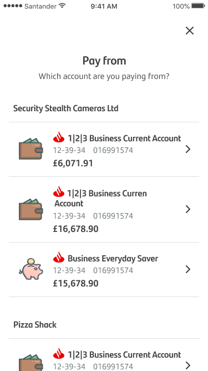Screen dimensions: 208x371
Task: Click Santander flame logo on first account
Action: coord(59,137)
